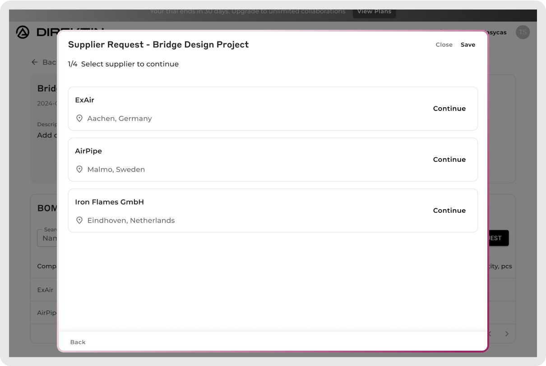Click the location pin beside Malmo, Sweden
546x366 pixels.
(79, 169)
